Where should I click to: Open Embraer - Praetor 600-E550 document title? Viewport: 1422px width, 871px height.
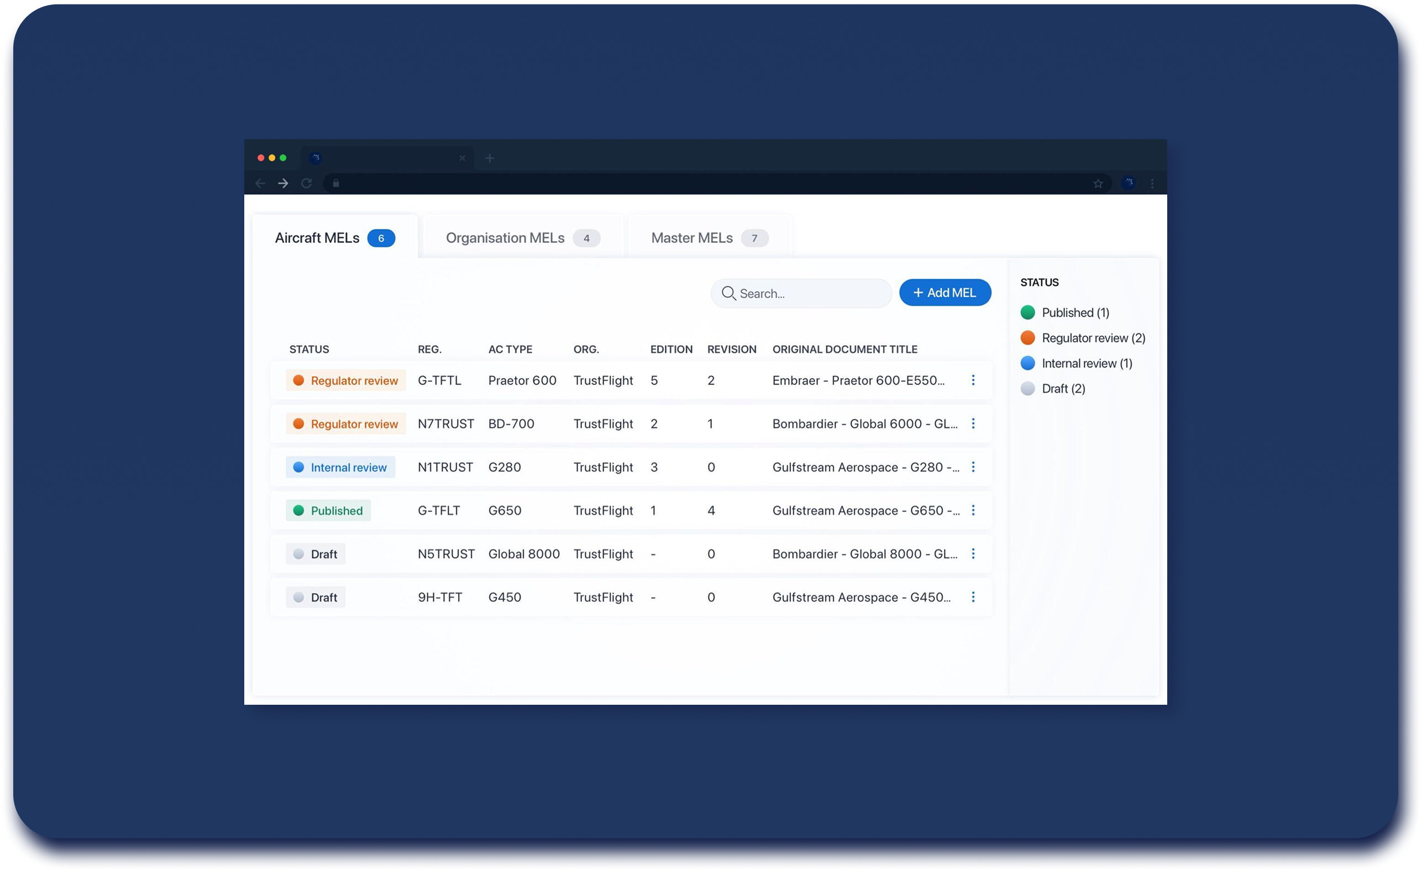click(858, 380)
